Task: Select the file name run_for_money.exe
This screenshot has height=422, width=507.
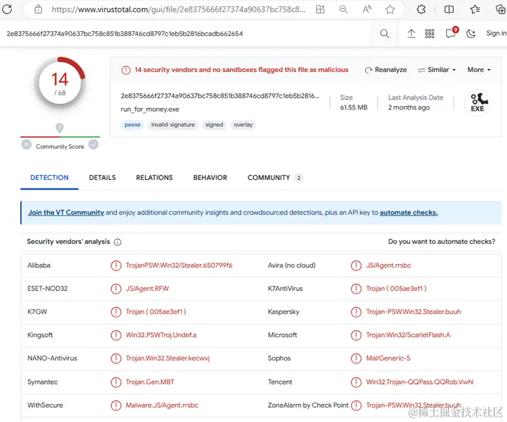Action: (x=150, y=109)
